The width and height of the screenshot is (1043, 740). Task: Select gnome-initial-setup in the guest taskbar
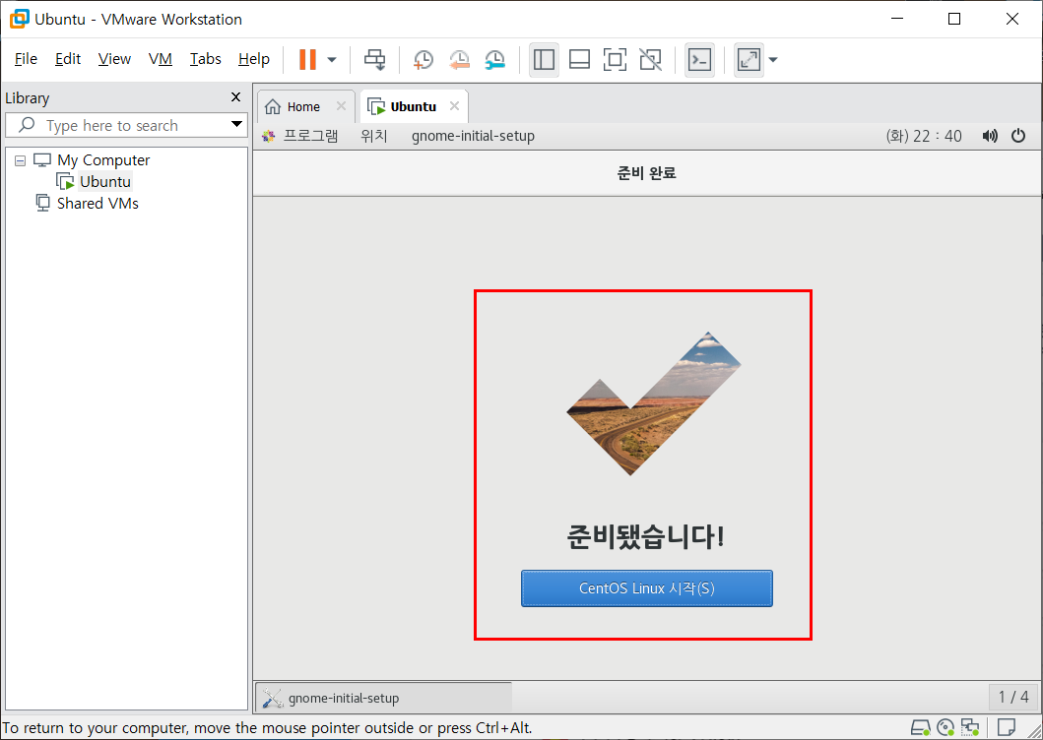pyautogui.click(x=384, y=698)
